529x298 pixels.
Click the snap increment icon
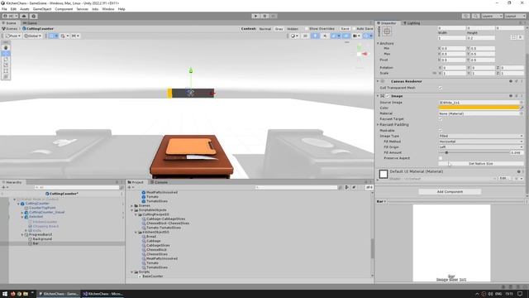coord(75,36)
